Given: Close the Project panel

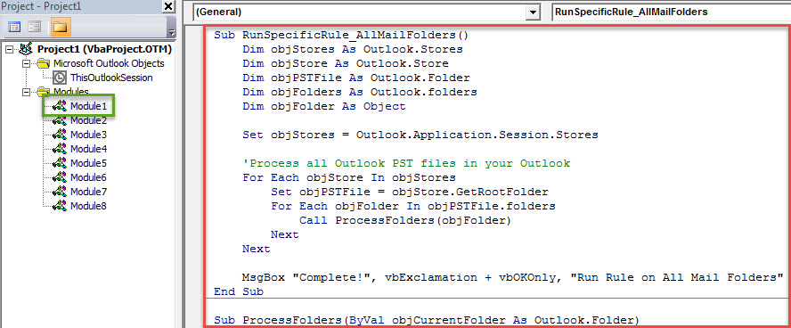Looking at the screenshot, I should click(x=168, y=6).
